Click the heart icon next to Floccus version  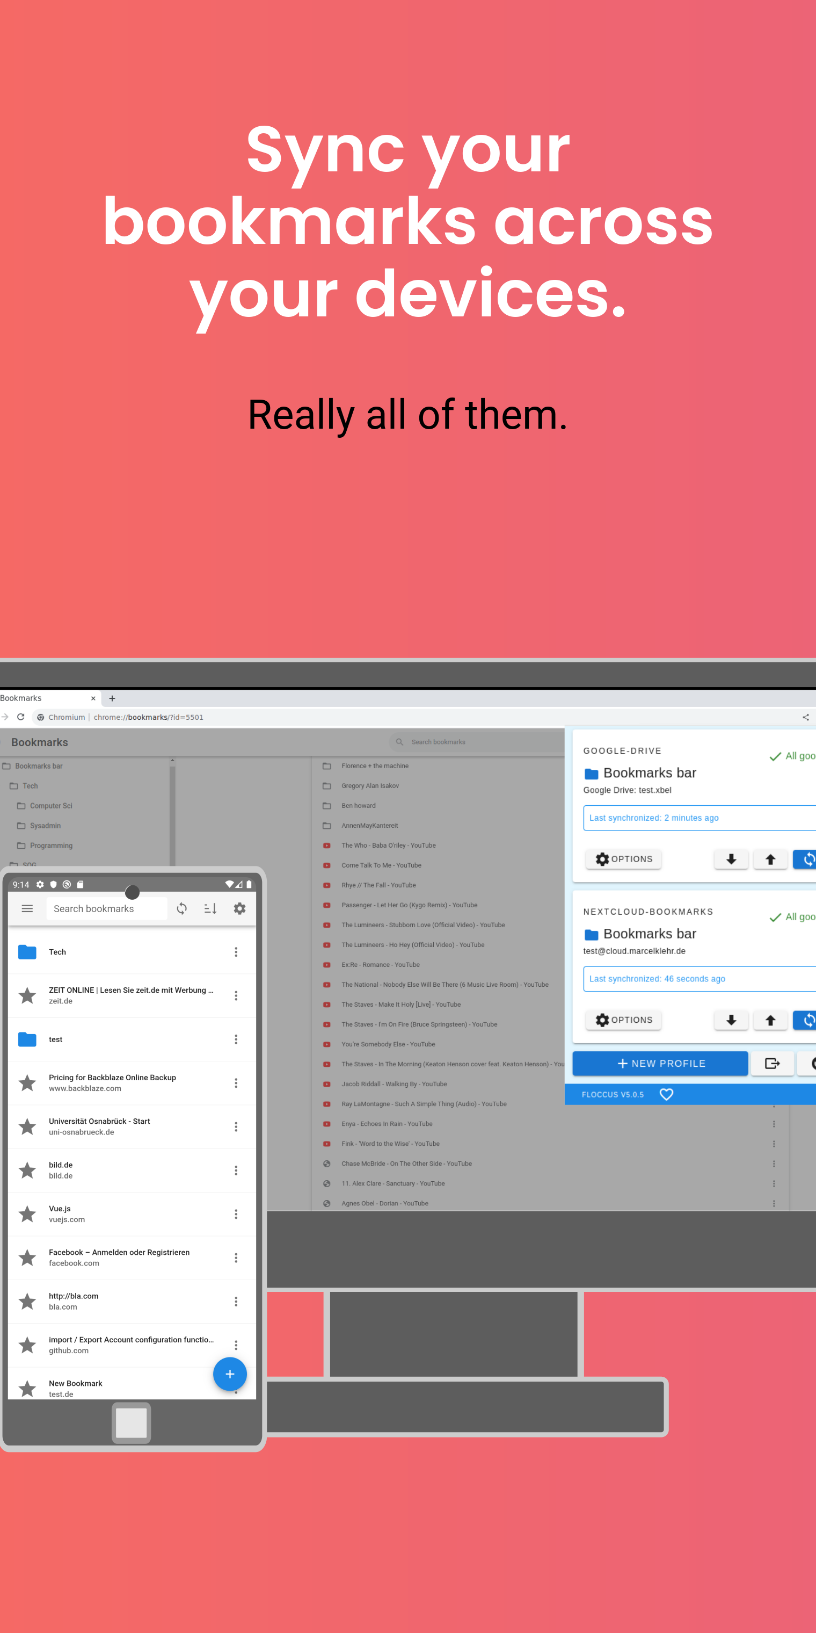click(666, 1094)
